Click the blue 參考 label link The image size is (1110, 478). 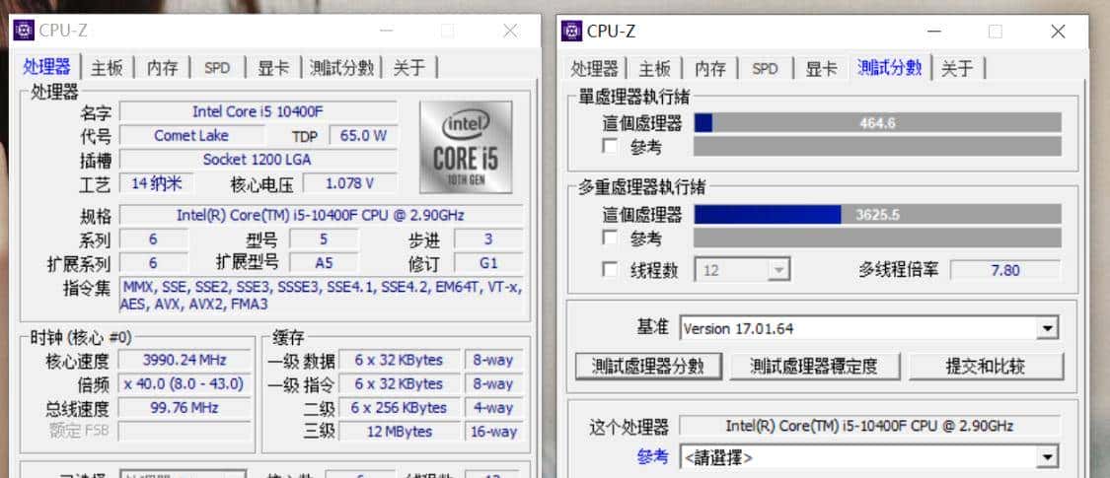click(652, 456)
